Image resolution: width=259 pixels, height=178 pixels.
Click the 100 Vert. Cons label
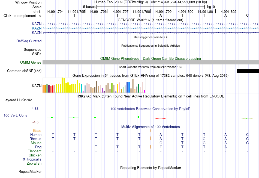(x=15, y=115)
